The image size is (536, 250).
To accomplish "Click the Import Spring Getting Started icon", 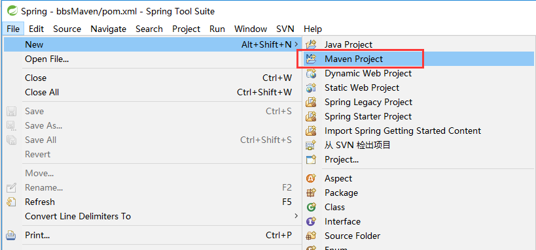I will [311, 131].
